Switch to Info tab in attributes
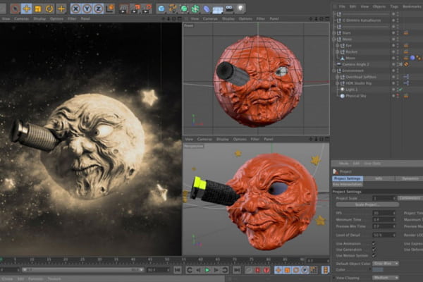This screenshot has width=423, height=282. pos(379,178)
